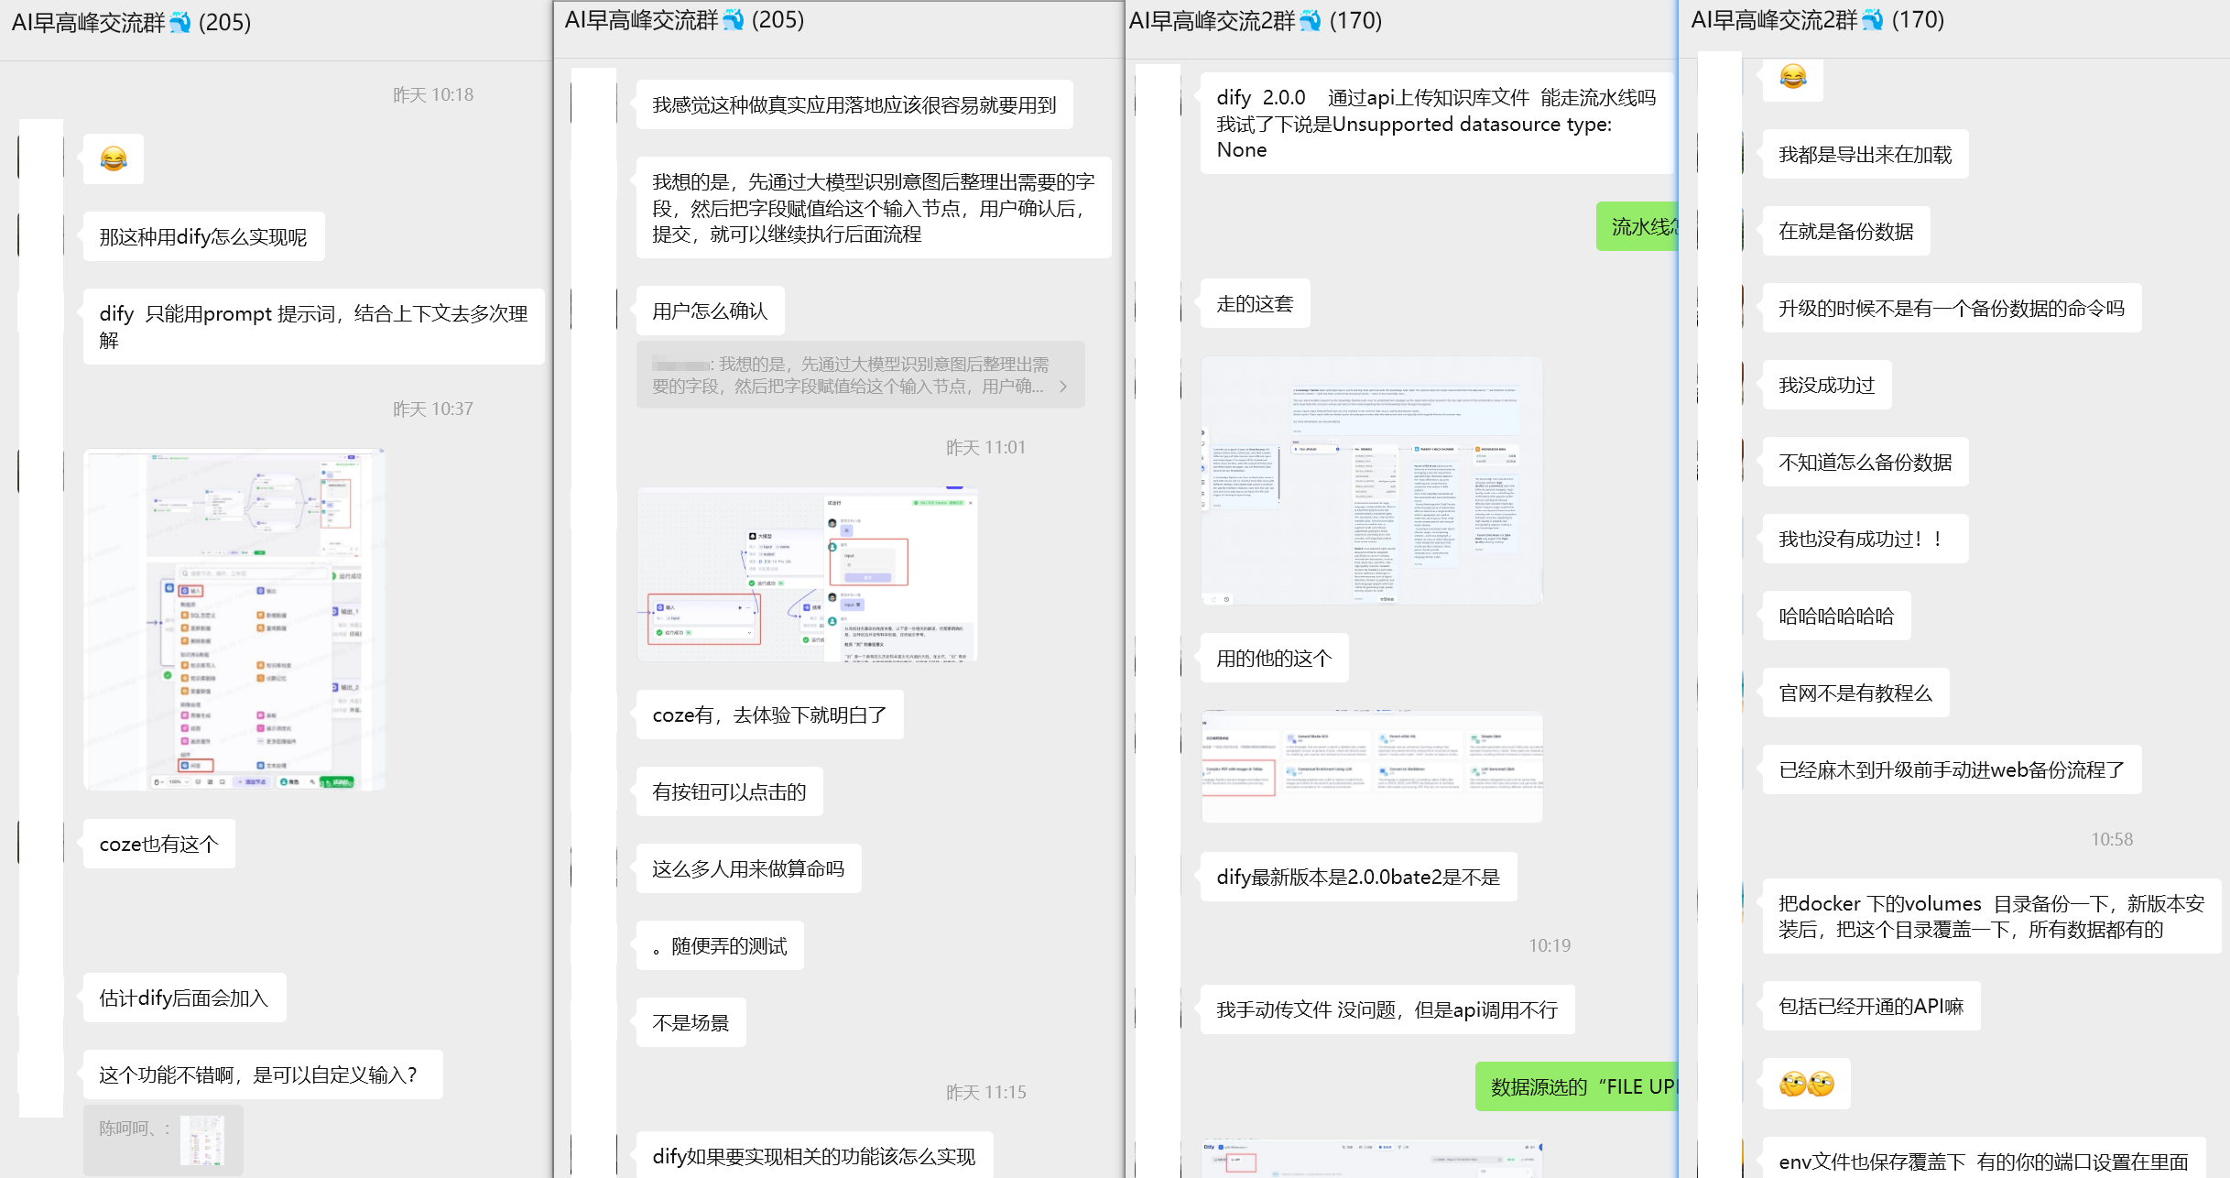Click the dolphin emoji in AI早高峰交流2群 (170) title
Viewport: 2230px width, 1178px height.
pyautogui.click(x=1311, y=20)
